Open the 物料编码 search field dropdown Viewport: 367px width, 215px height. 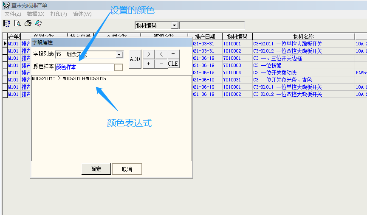click(x=174, y=26)
